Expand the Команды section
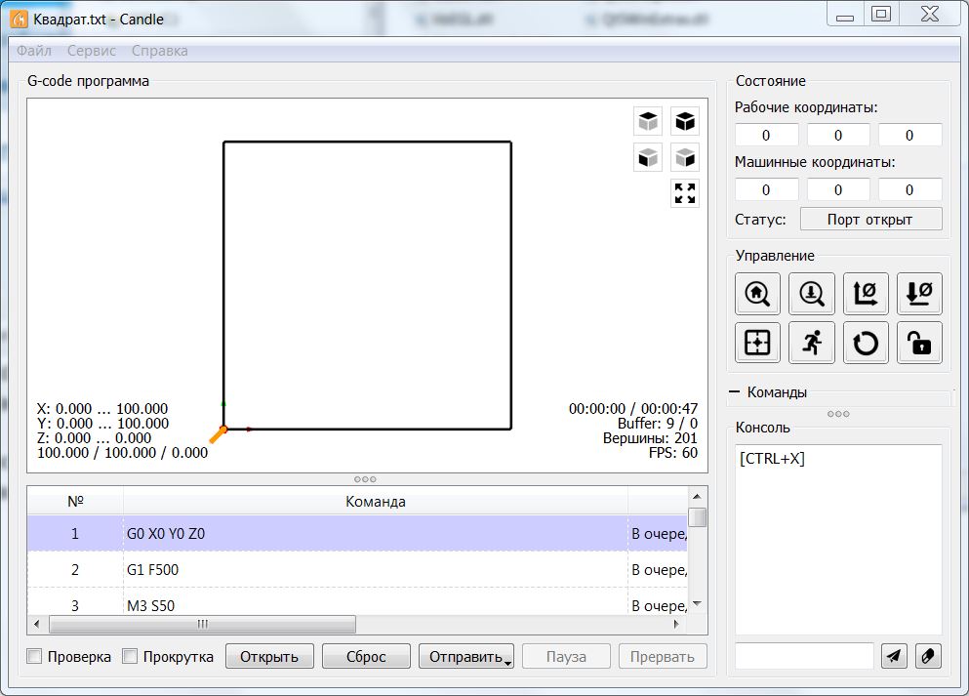 tap(734, 391)
